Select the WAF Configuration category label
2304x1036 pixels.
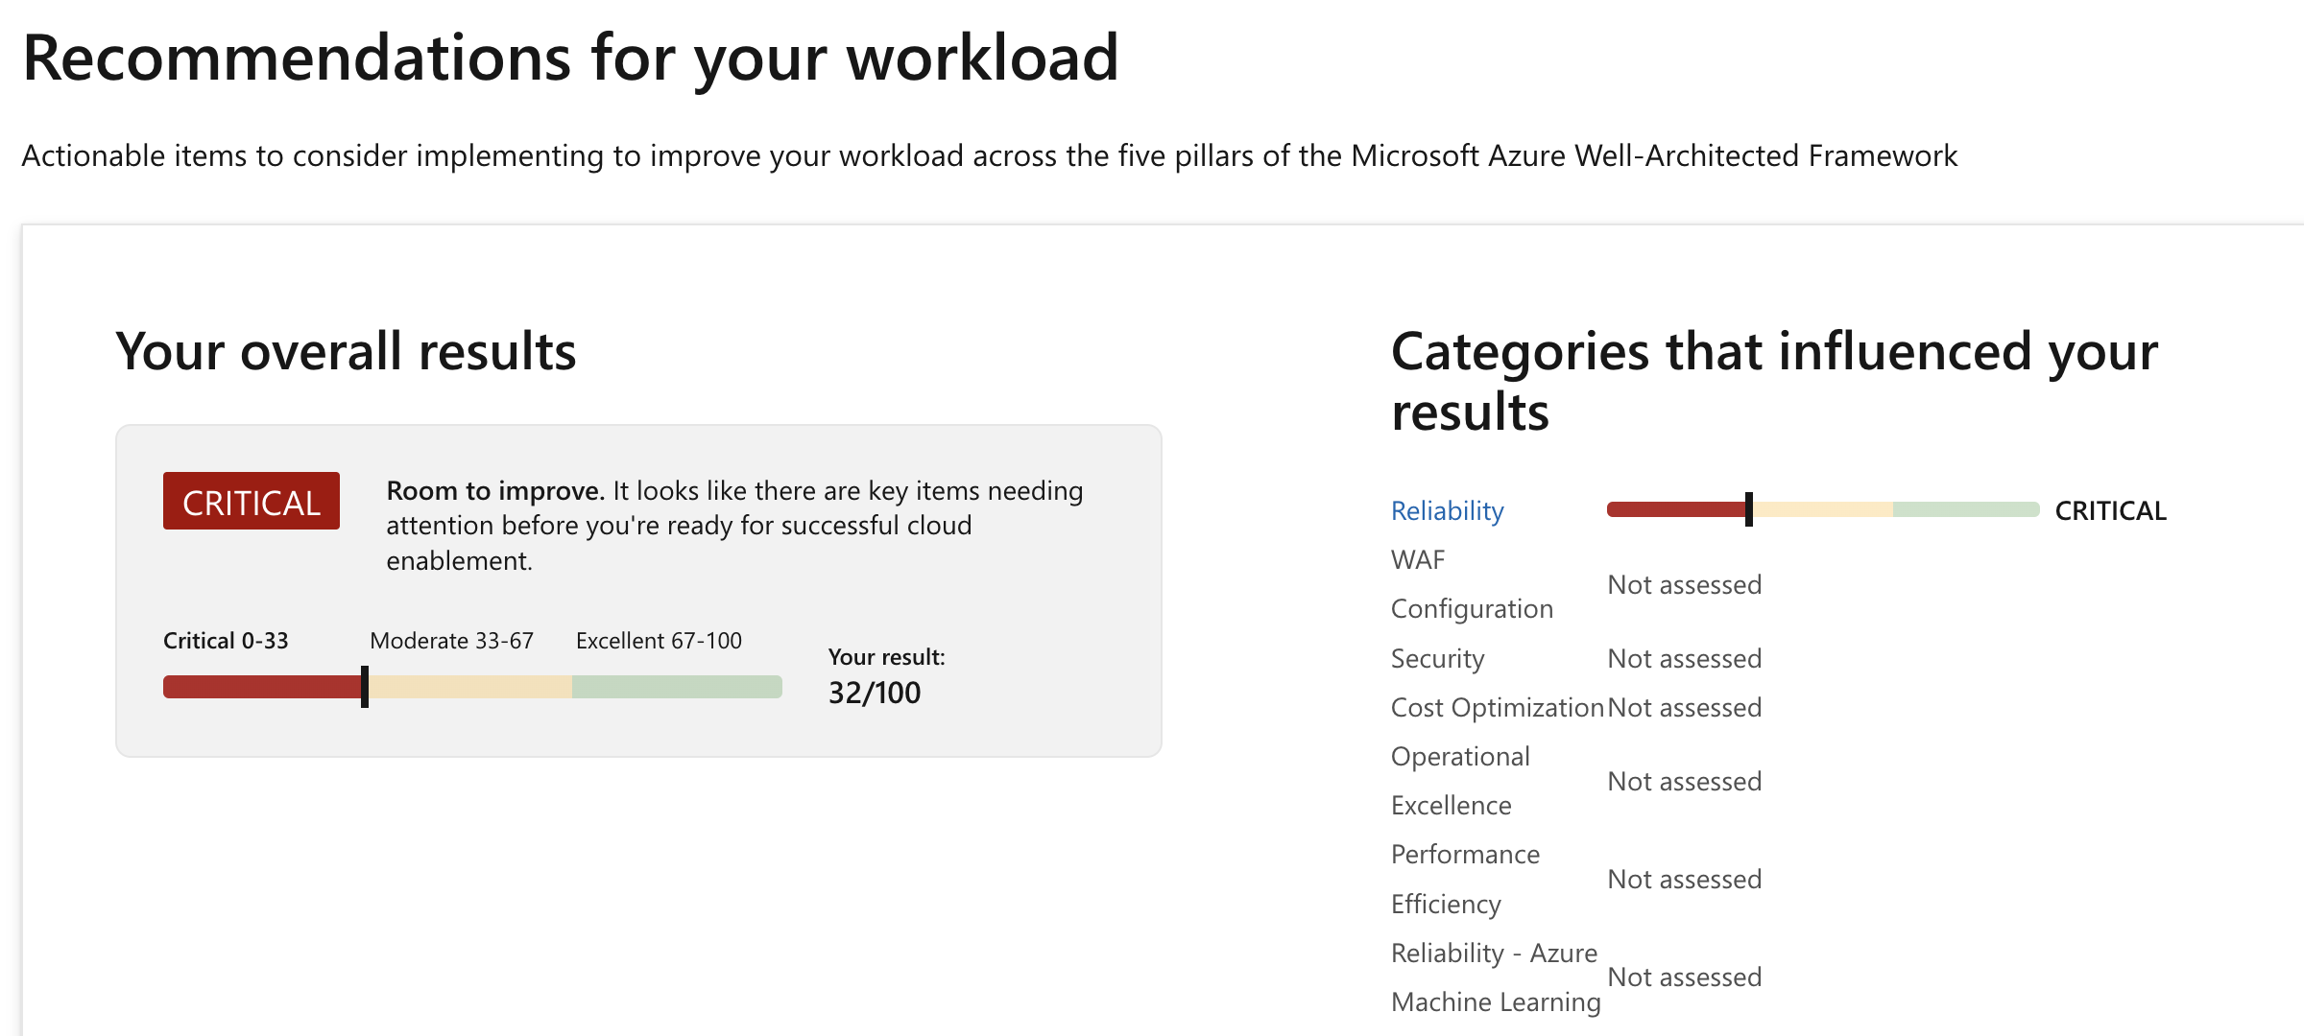(1471, 584)
